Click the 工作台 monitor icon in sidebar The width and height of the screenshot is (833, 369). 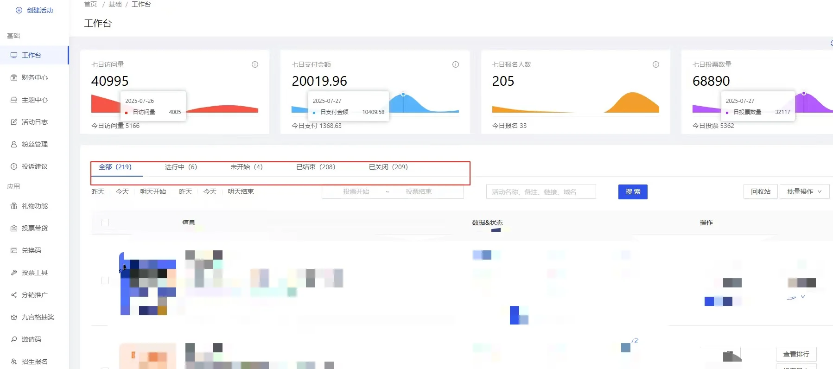(x=14, y=55)
